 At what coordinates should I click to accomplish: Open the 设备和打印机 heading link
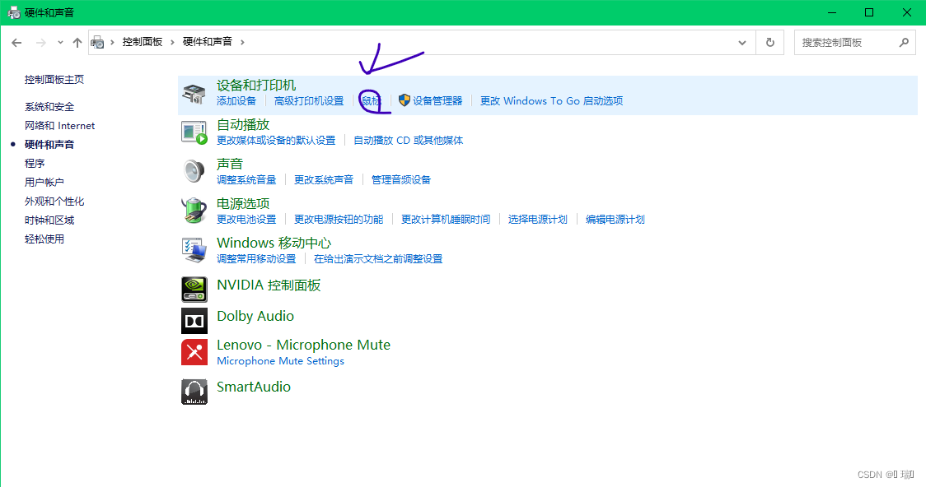[x=256, y=86]
